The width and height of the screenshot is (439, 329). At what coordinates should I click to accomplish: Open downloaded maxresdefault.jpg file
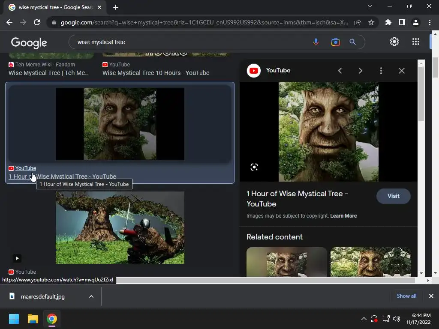(x=42, y=296)
